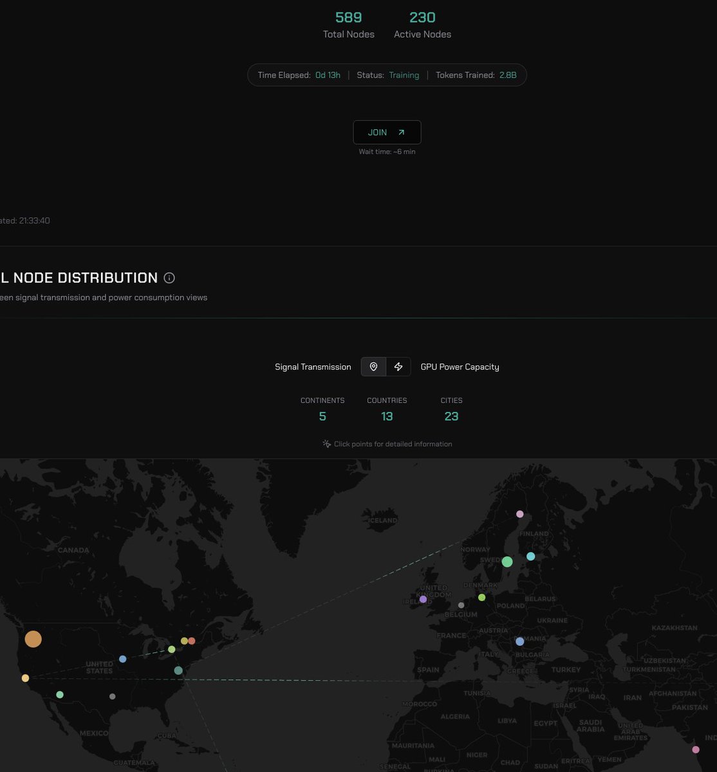The width and height of the screenshot is (717, 772).
Task: Click the GPU Power Capacity label
Action: point(460,367)
